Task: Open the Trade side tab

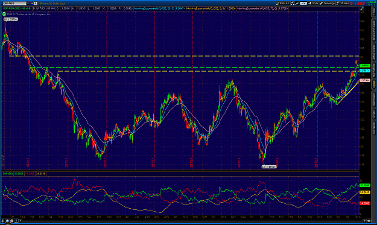Action: pyautogui.click(x=374, y=12)
